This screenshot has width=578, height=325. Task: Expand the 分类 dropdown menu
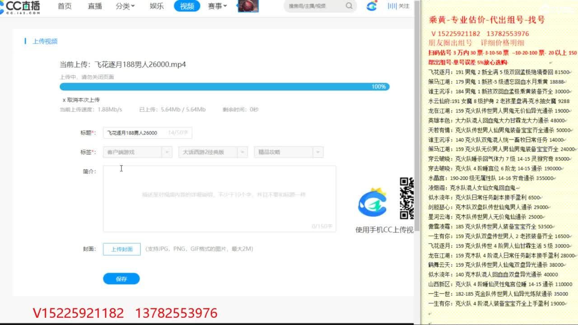coord(125,6)
